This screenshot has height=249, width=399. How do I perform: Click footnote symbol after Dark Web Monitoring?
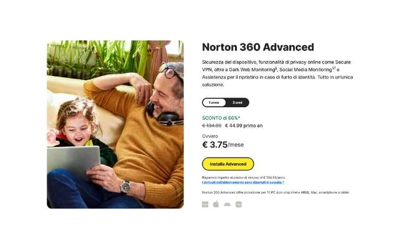point(276,68)
